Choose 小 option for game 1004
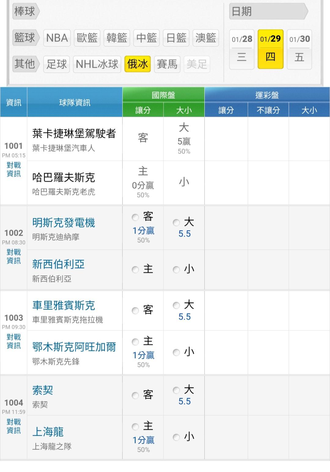Screen dimensions: 330x472 [x=176, y=437]
